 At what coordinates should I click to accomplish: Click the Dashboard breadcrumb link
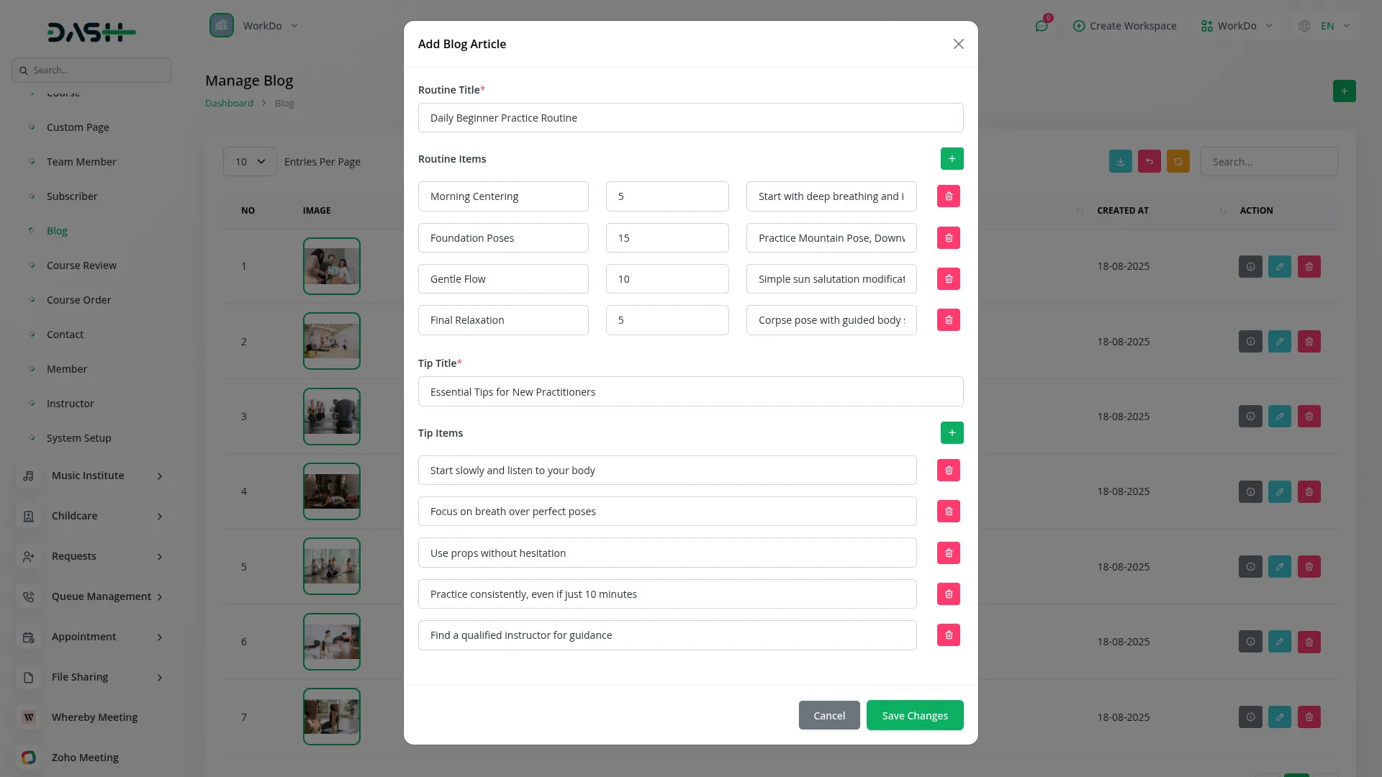(229, 104)
